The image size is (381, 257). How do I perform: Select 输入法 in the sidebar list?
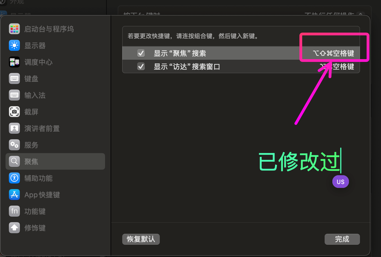pyautogui.click(x=35, y=95)
